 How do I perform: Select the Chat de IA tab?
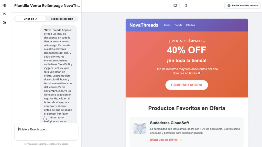31,19
